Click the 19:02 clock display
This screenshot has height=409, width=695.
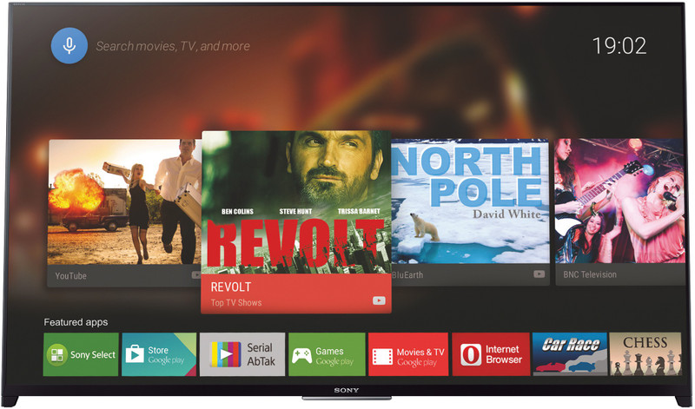pos(619,46)
